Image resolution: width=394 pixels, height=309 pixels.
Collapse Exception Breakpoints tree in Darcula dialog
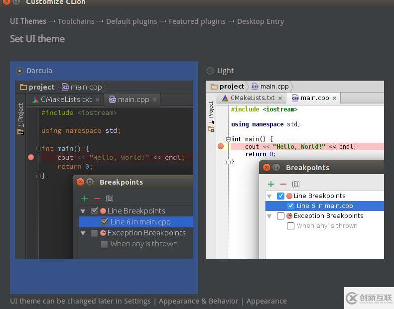click(x=83, y=233)
